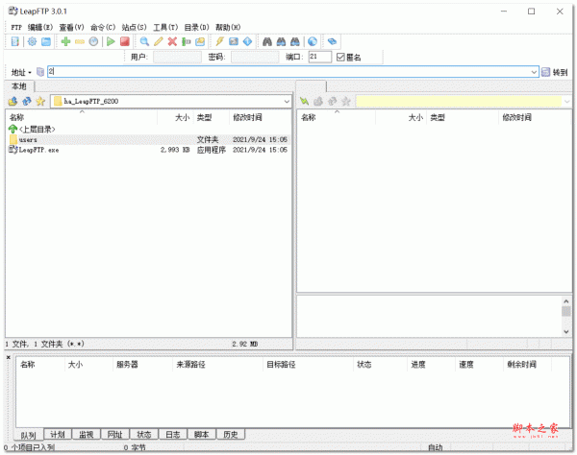
Task: Open the site manager notebook icon
Action: click(x=15, y=41)
